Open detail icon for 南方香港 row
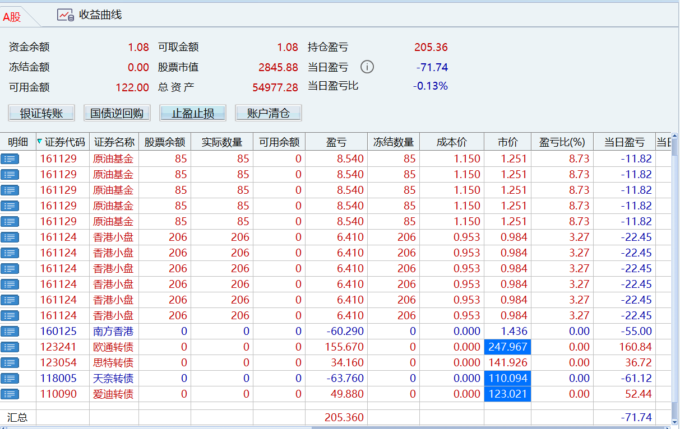 (x=10, y=332)
